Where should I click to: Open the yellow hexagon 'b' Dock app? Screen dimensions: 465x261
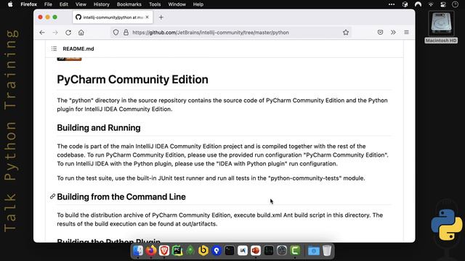coord(203,251)
